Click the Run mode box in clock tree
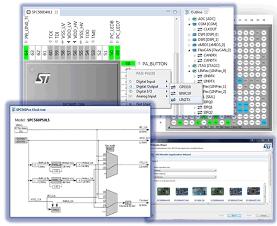 (x=110, y=149)
